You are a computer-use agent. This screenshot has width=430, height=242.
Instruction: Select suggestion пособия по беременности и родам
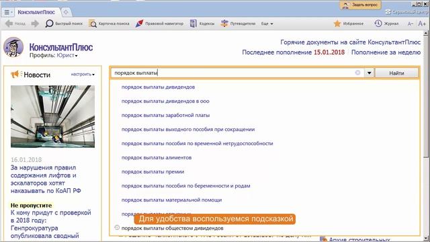pos(185,186)
